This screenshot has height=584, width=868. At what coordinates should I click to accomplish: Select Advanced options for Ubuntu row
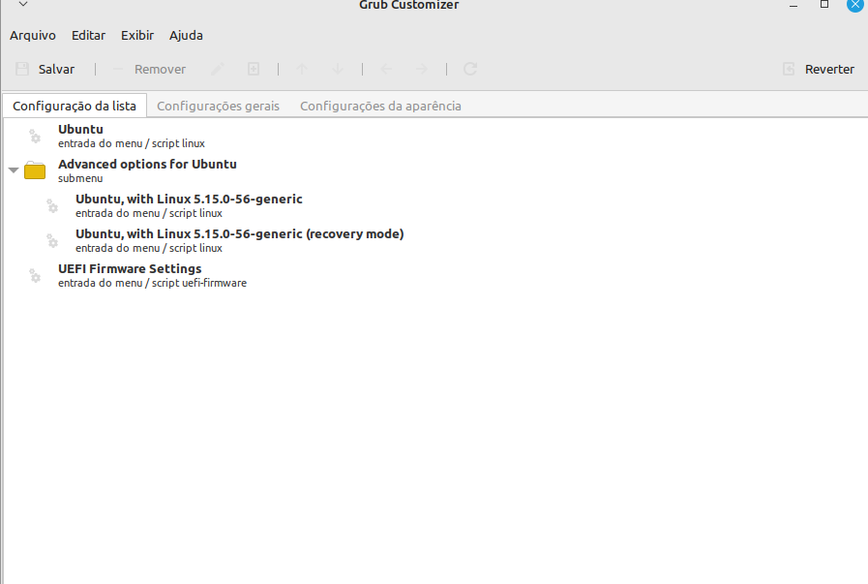(435, 170)
